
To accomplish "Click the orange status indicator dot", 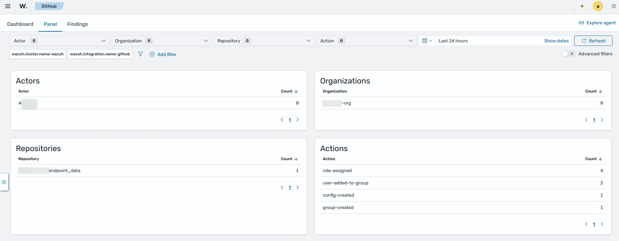I will 582,6.
